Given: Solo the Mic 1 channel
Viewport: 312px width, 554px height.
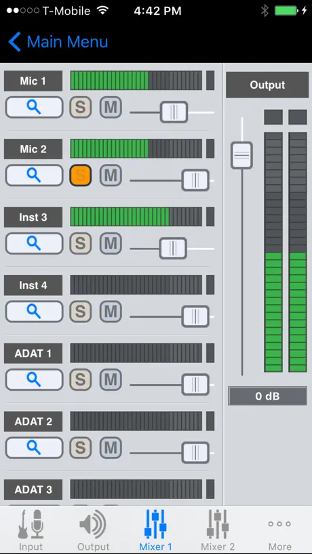Looking at the screenshot, I should pos(80,107).
